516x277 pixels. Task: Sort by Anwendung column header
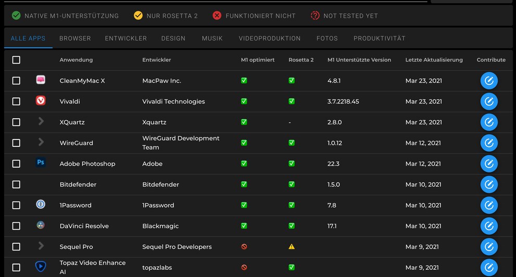(x=76, y=60)
